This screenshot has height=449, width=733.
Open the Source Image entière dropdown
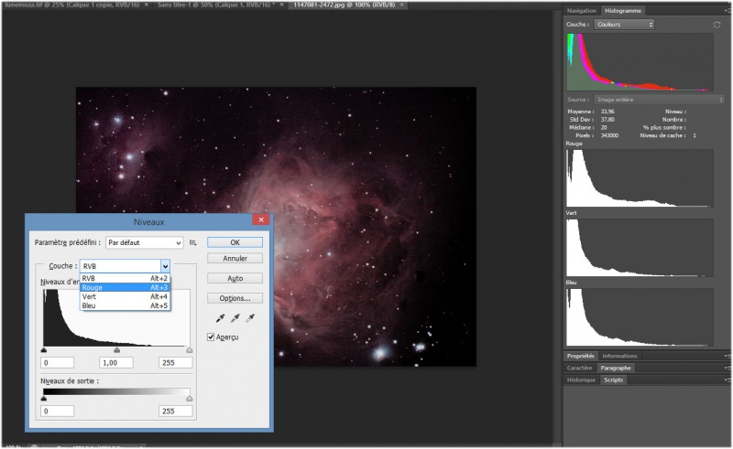click(659, 100)
